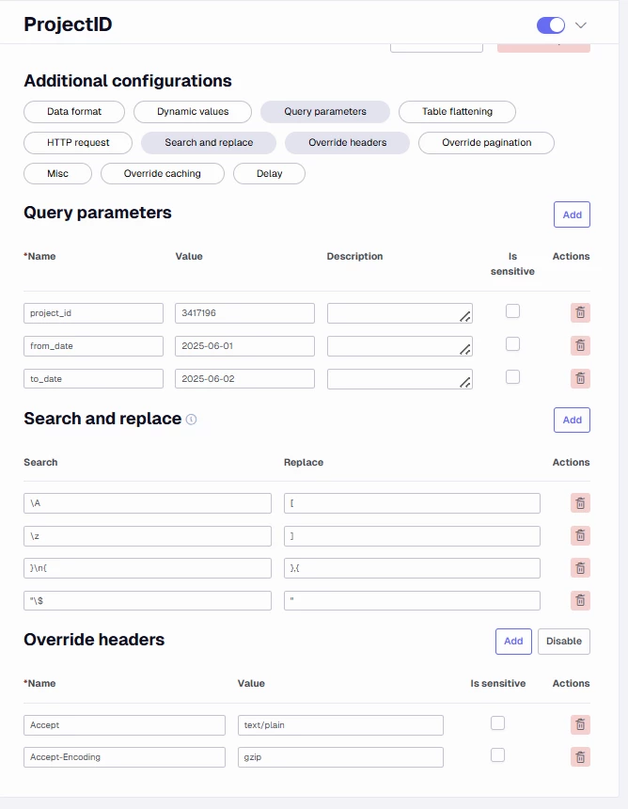Delete the \z search and replace rule

tap(580, 535)
